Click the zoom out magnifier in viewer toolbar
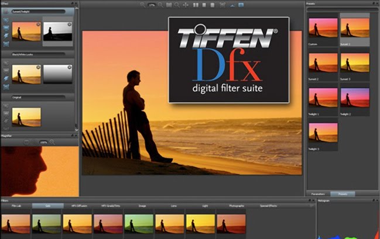The image size is (380, 239). click(x=143, y=5)
